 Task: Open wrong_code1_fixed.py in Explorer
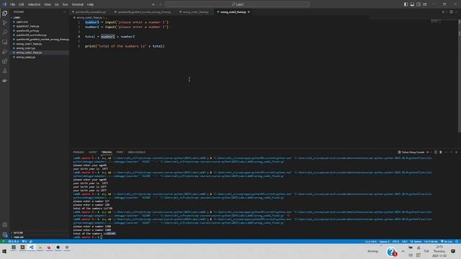[29, 44]
